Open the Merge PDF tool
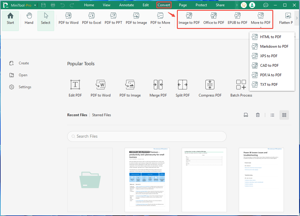 [x=158, y=87]
